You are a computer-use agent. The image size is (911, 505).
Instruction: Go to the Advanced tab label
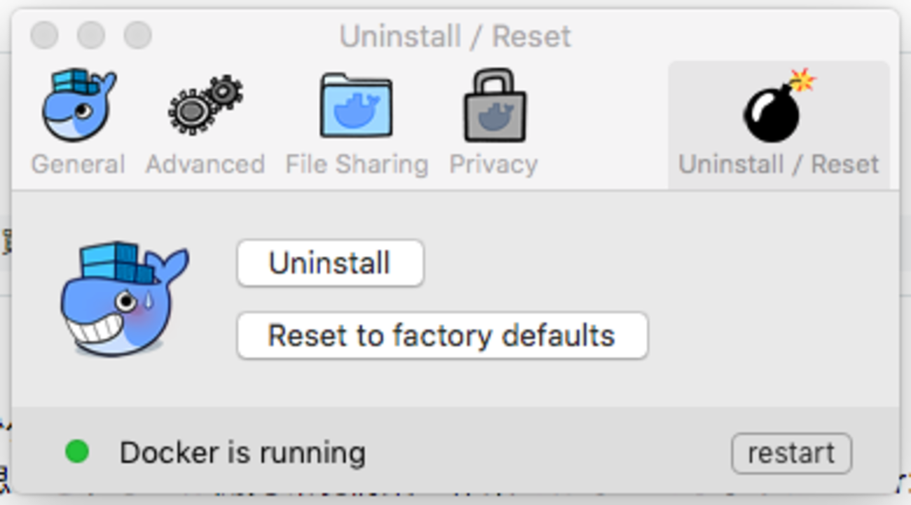(x=205, y=164)
